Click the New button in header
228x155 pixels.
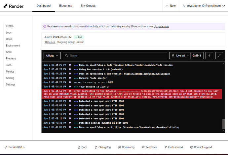[171, 6]
